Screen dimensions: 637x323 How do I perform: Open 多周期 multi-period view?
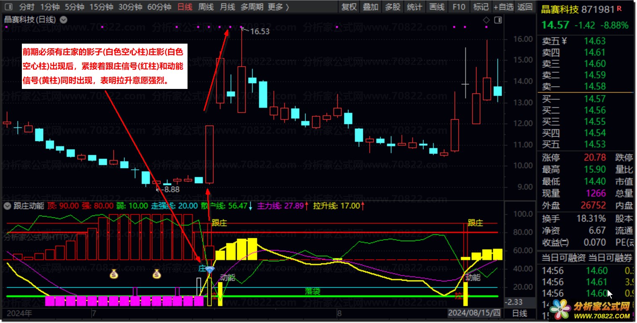pyautogui.click(x=252, y=7)
